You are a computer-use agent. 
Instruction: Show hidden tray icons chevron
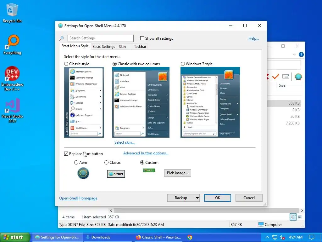click(267, 237)
